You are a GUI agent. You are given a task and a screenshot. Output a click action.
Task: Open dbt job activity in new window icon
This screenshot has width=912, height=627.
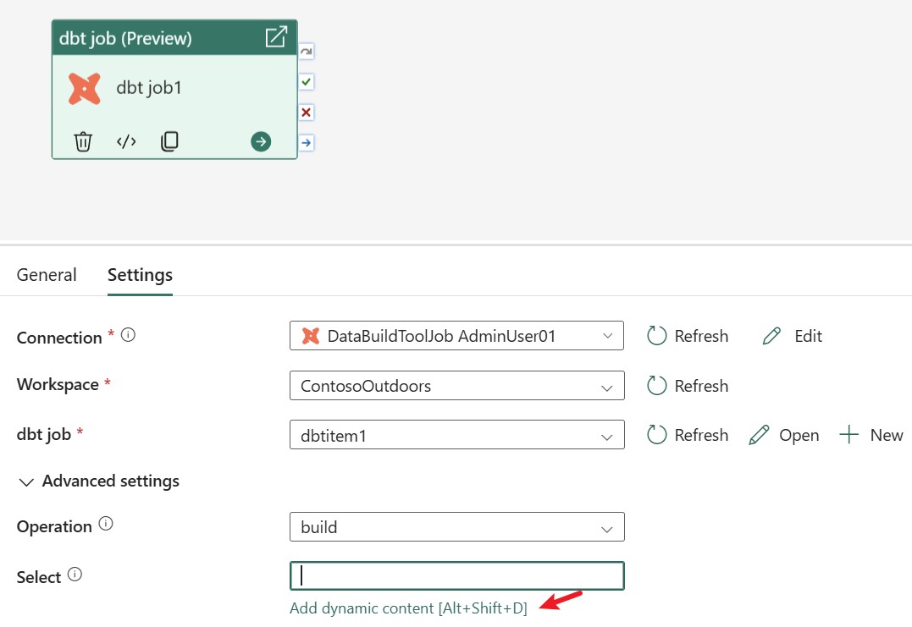pos(276,37)
